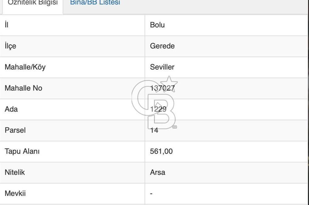Select the Mahalle No row label
The width and height of the screenshot is (309, 205).
point(23,88)
